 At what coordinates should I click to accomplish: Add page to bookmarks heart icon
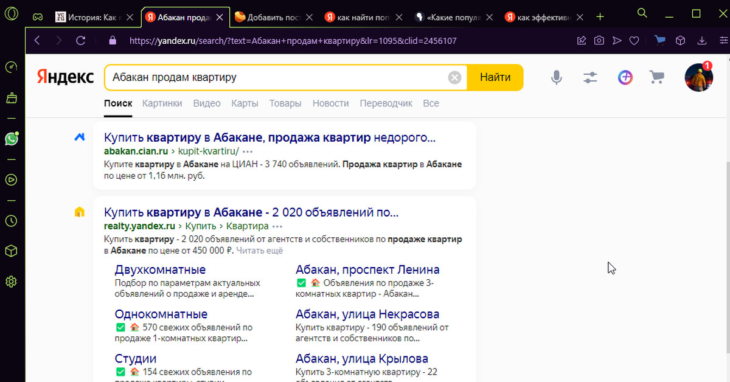click(634, 41)
